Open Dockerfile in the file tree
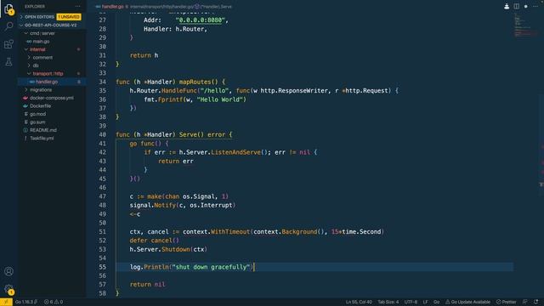544x306 pixels. click(x=40, y=105)
